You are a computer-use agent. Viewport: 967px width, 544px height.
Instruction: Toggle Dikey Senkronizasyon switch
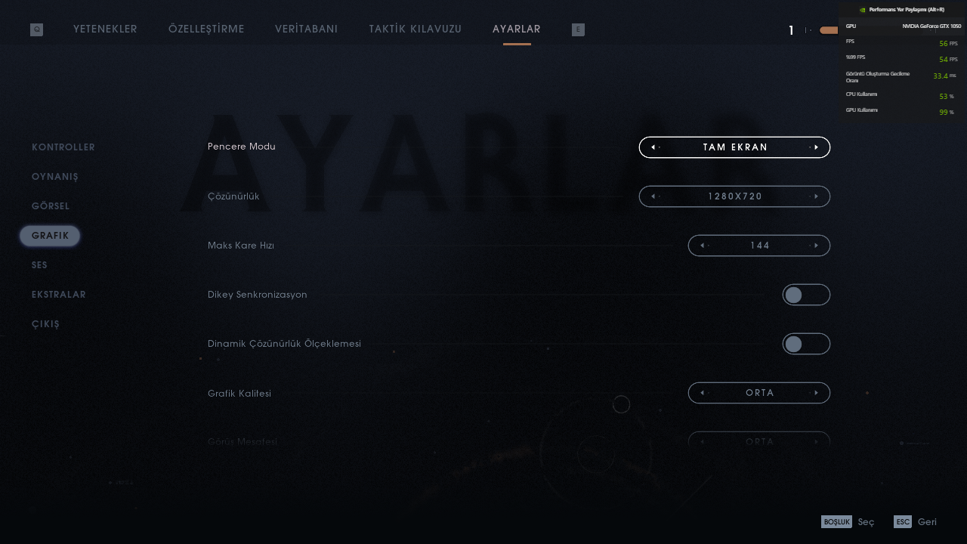point(806,295)
